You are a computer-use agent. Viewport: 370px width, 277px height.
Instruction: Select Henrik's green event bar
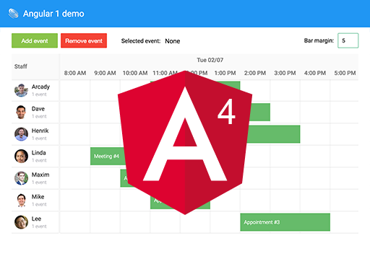(x=274, y=134)
